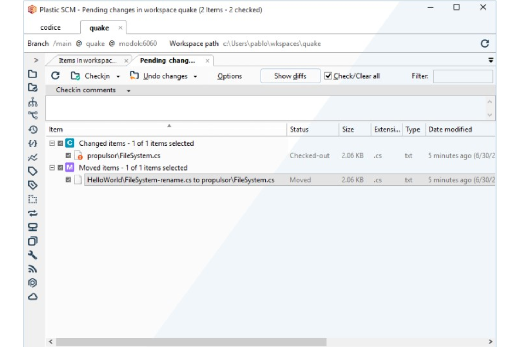Open the Checkin dropdown arrow
The width and height of the screenshot is (520, 347).
[x=117, y=76]
